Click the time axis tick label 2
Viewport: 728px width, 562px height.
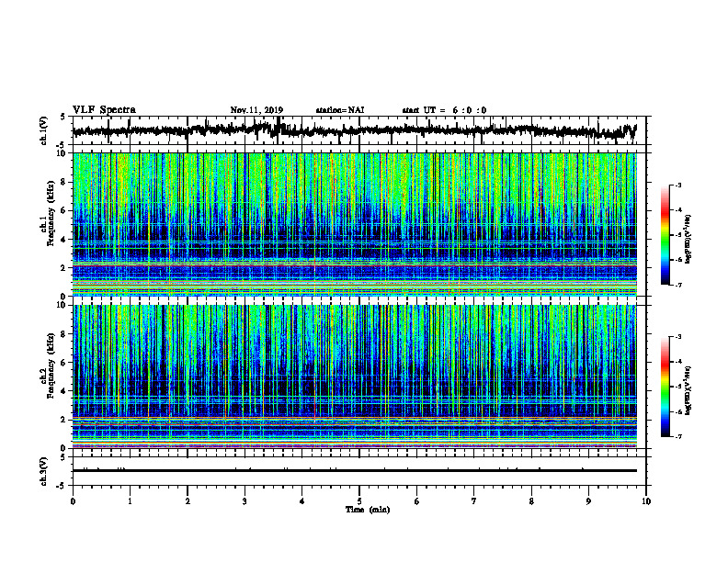point(188,501)
